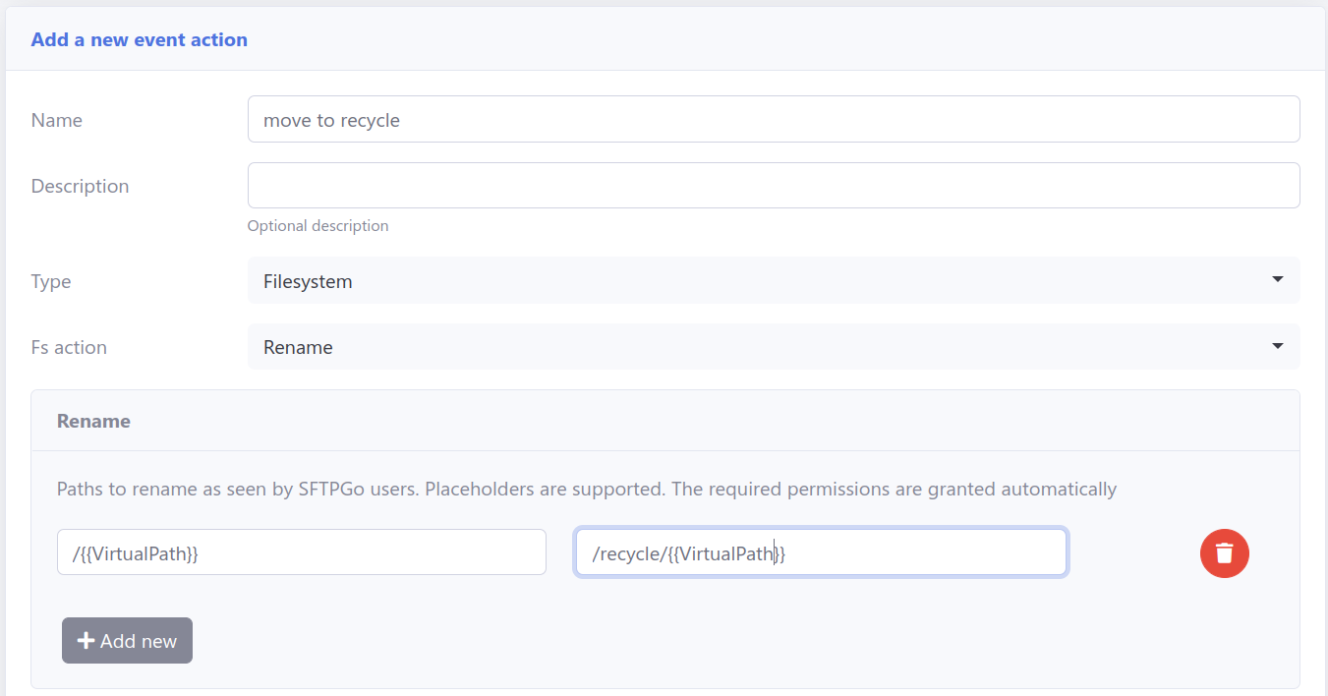Click into the empty Description field
This screenshot has width=1328, height=696.
(773, 186)
